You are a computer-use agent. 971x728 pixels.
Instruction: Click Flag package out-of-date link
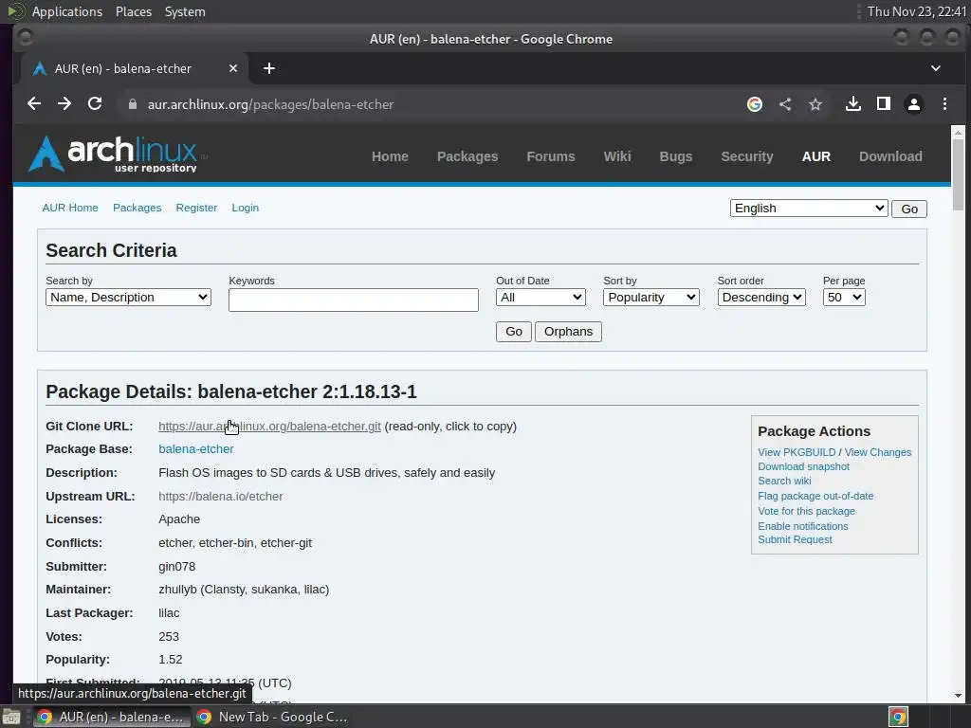[x=815, y=496]
